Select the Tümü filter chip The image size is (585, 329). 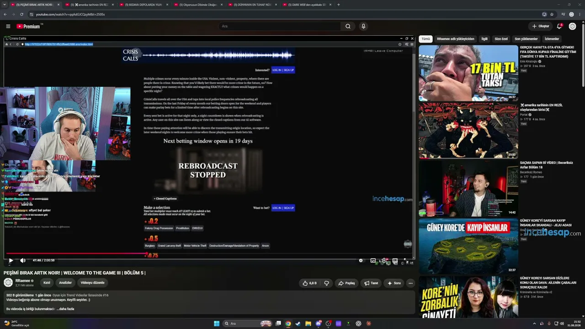tap(425, 39)
